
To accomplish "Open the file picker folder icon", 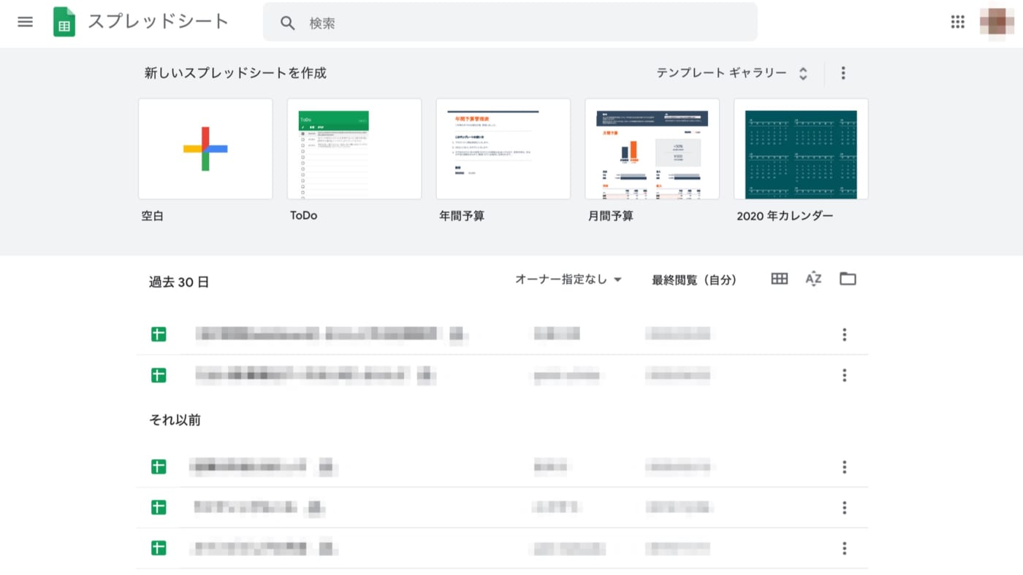I will coord(848,279).
